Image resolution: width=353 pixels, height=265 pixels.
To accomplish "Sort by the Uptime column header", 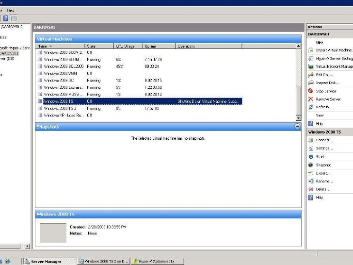I will coord(159,46).
